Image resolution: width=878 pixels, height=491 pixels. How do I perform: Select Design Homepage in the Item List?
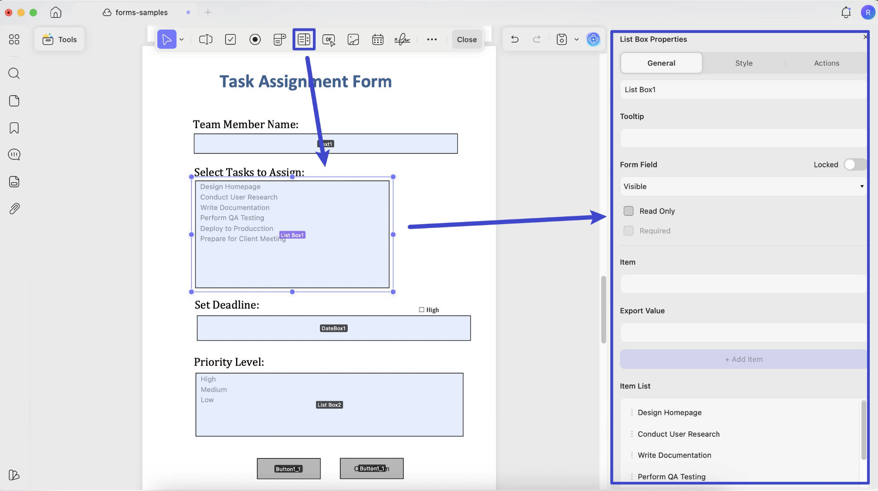tap(669, 412)
